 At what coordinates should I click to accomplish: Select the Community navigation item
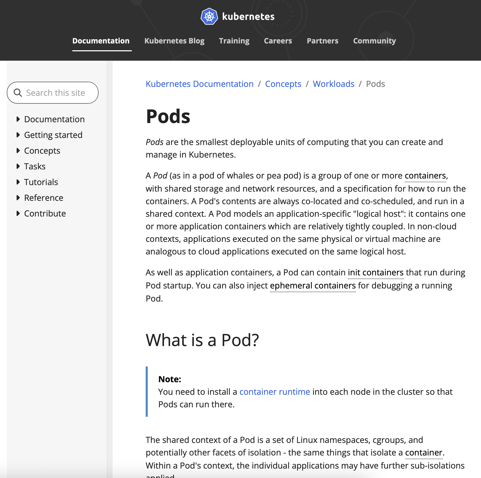click(374, 41)
